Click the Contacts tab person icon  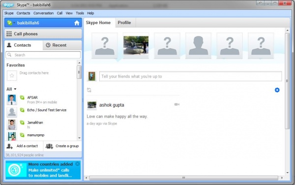9,45
